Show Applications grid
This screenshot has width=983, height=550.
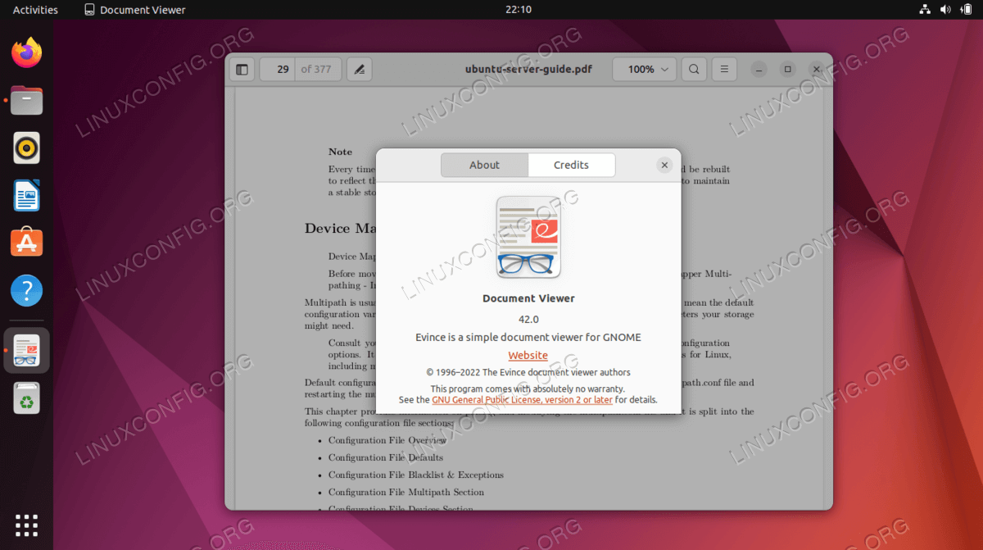[27, 525]
